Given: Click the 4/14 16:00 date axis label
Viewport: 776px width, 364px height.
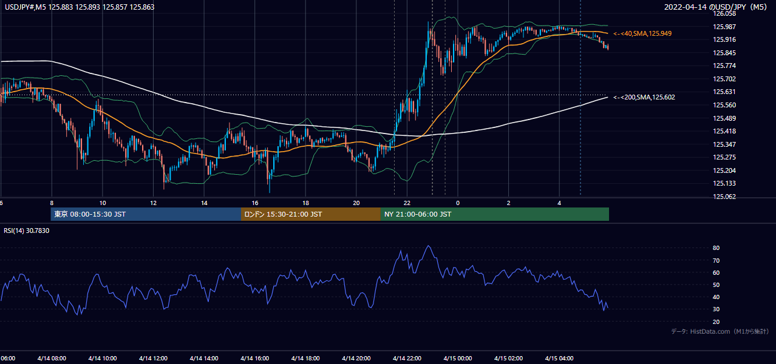Looking at the screenshot, I should coord(254,358).
